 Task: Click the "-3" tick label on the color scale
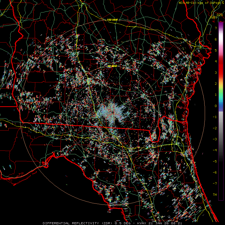tap(215, 139)
